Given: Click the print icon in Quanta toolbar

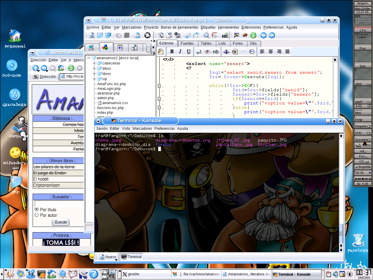Looking at the screenshot, I should point(137,35).
